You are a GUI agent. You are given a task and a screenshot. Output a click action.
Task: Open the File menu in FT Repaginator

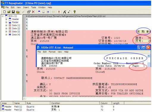pyautogui.click(x=7, y=7)
